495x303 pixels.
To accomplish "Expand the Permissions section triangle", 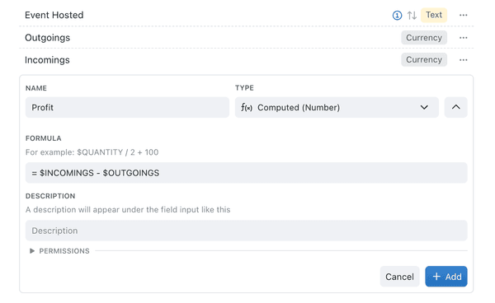I will [x=32, y=251].
